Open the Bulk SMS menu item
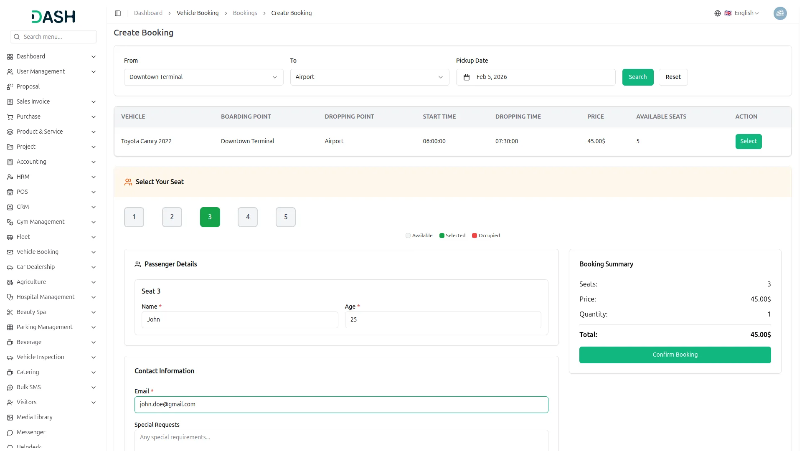This screenshot has width=802, height=451. tap(52, 388)
